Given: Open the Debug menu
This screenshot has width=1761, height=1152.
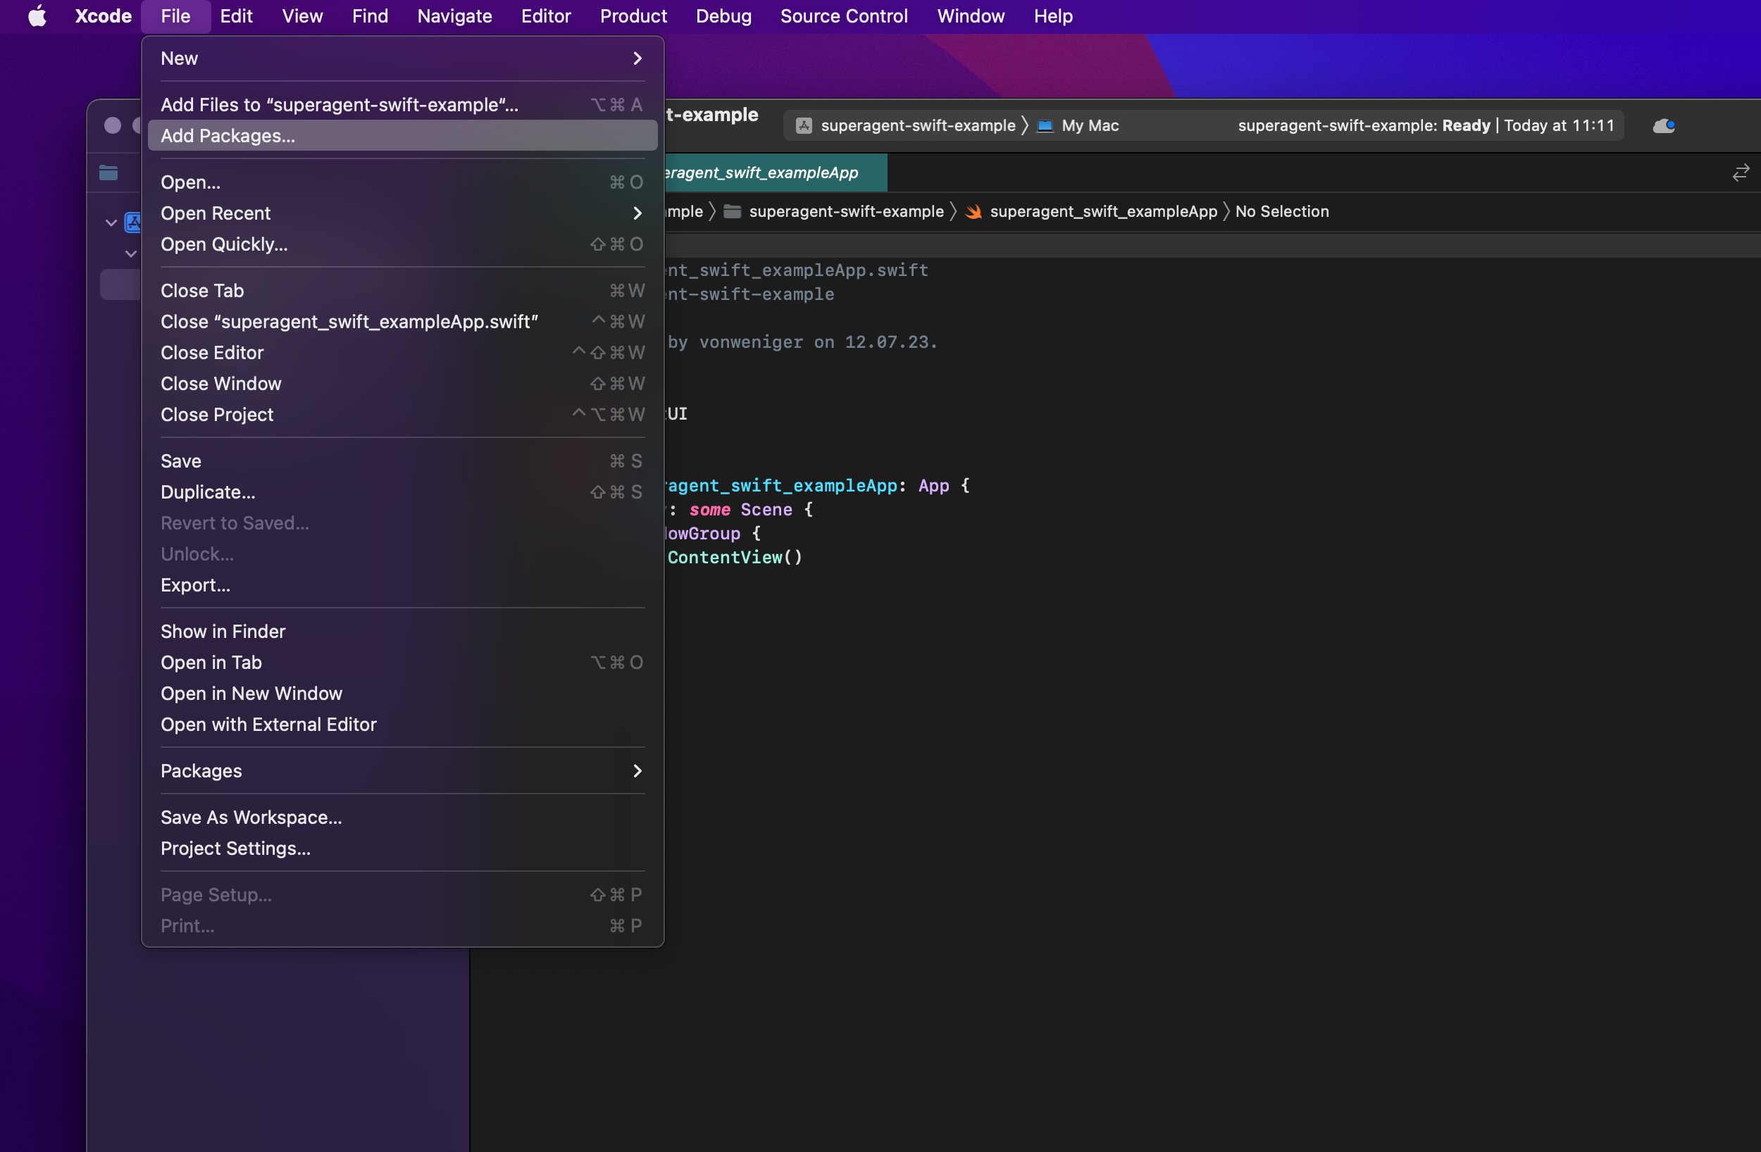Looking at the screenshot, I should click(723, 16).
